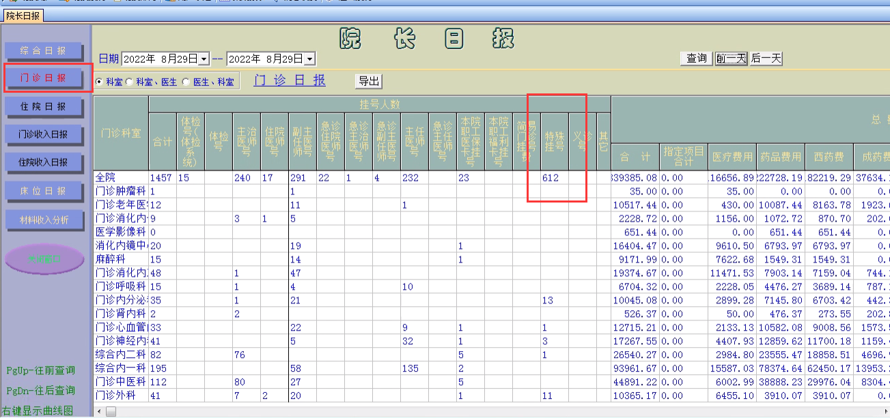
Task: Select the 综合内一科 row label
Action: [x=121, y=369]
